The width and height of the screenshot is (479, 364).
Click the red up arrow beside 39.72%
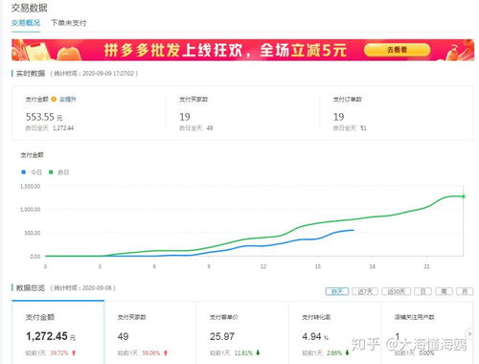[74, 353]
